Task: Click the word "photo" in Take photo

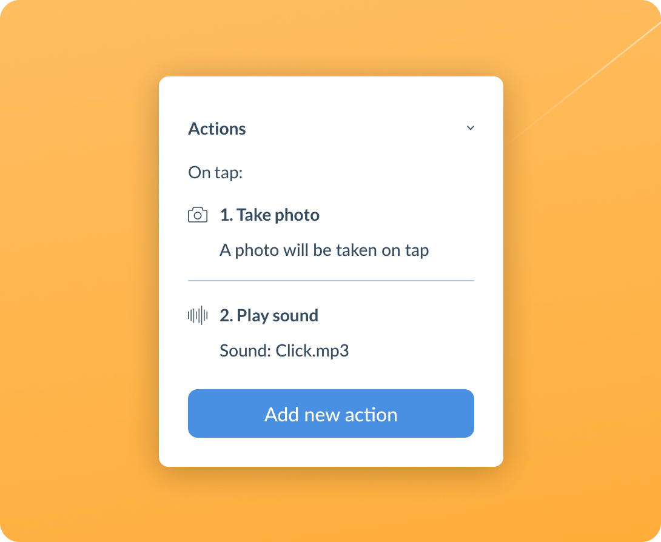Action: (x=297, y=215)
